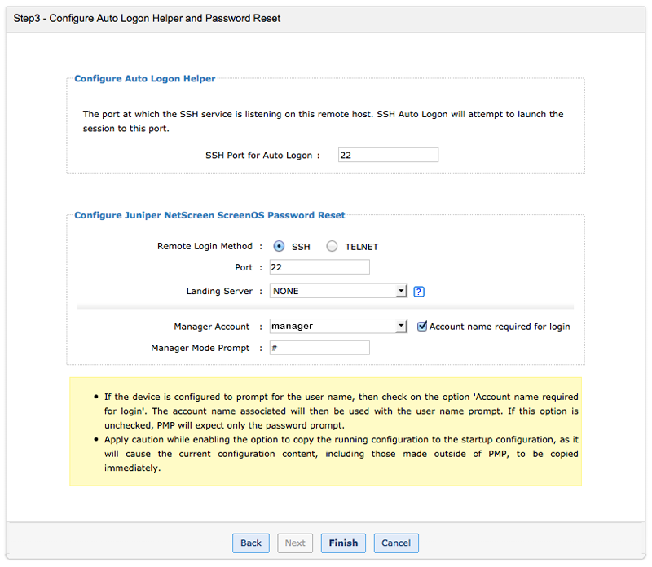Select the SSH remote login method
This screenshot has height=567, width=652.
click(279, 247)
